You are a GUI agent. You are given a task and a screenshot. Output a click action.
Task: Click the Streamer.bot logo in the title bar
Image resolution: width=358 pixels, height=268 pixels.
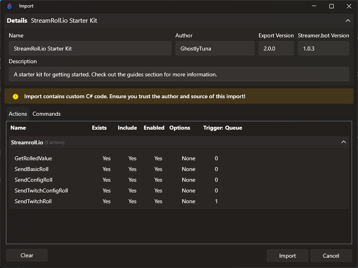(9, 6)
